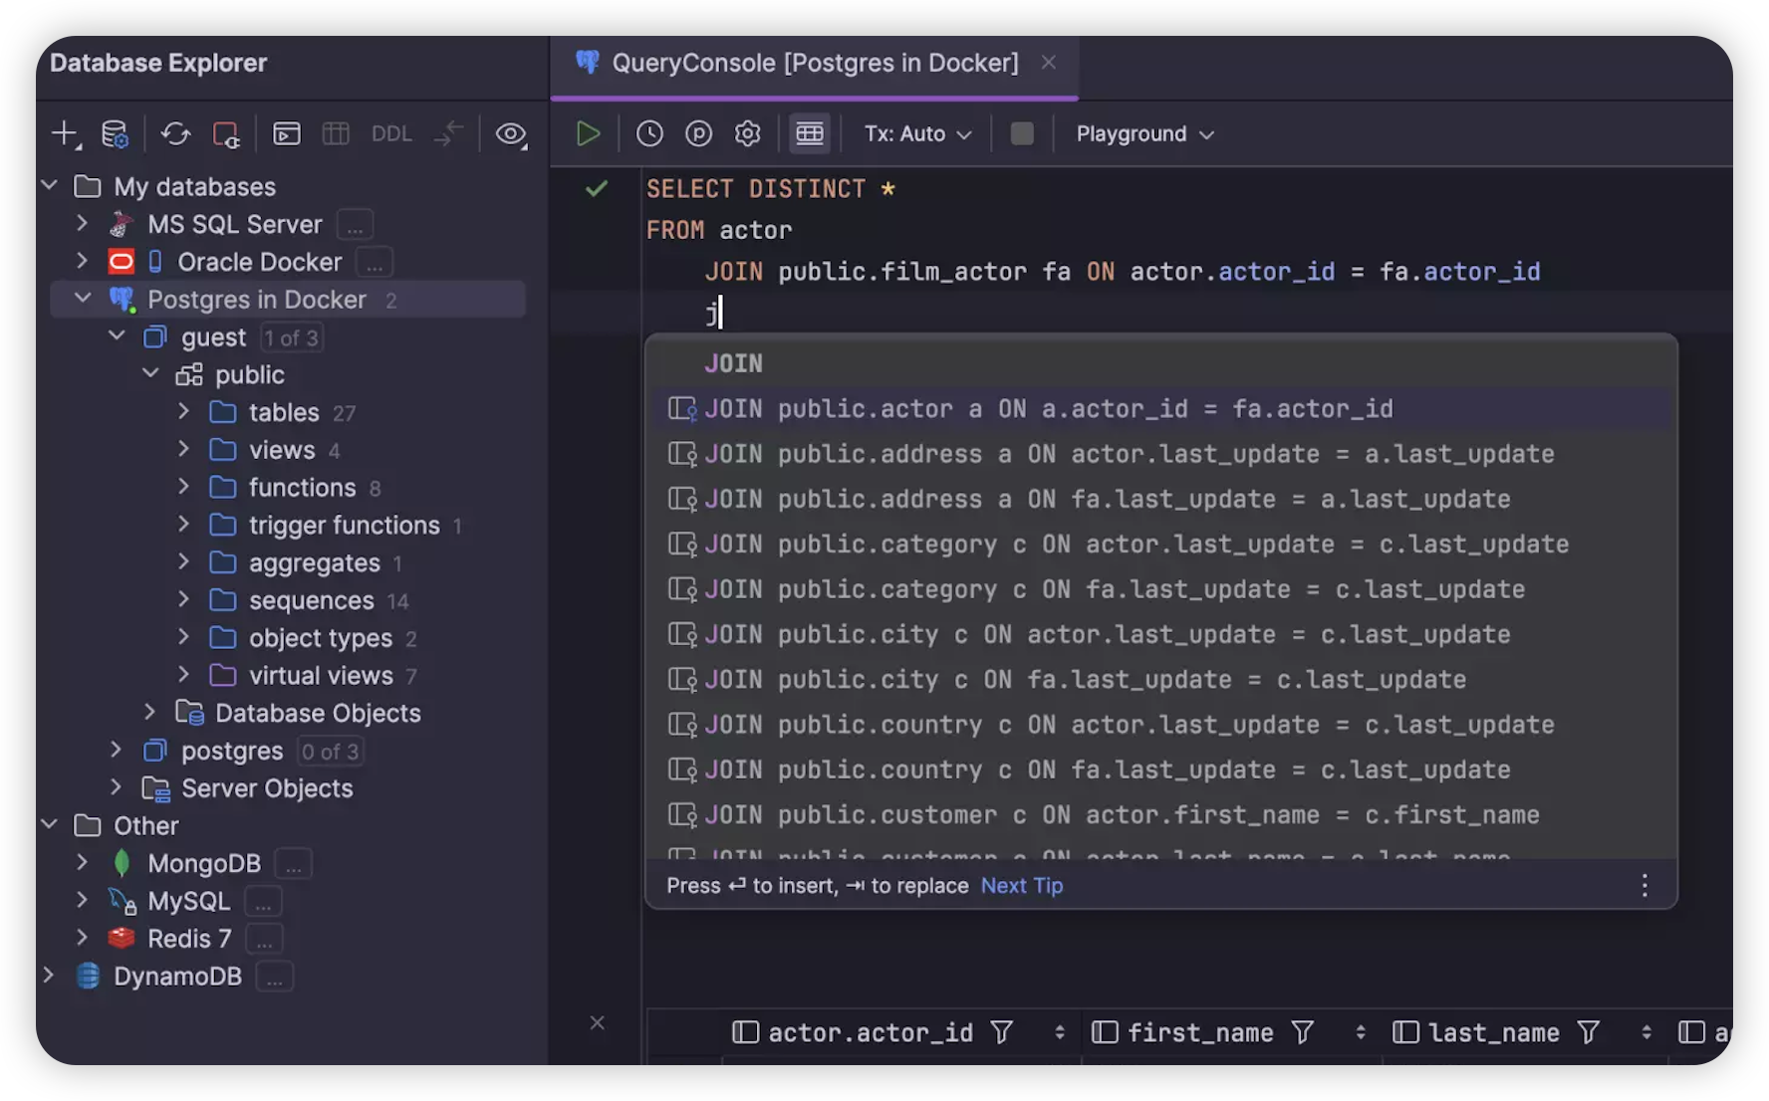
Task: Click the Jump to Source arrow icon
Action: (450, 133)
